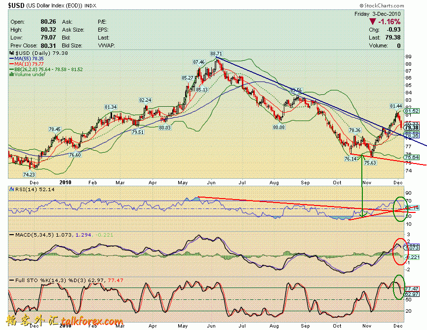The image size is (427, 330).
Task: Click the Low value 79.07
Action: [48, 38]
